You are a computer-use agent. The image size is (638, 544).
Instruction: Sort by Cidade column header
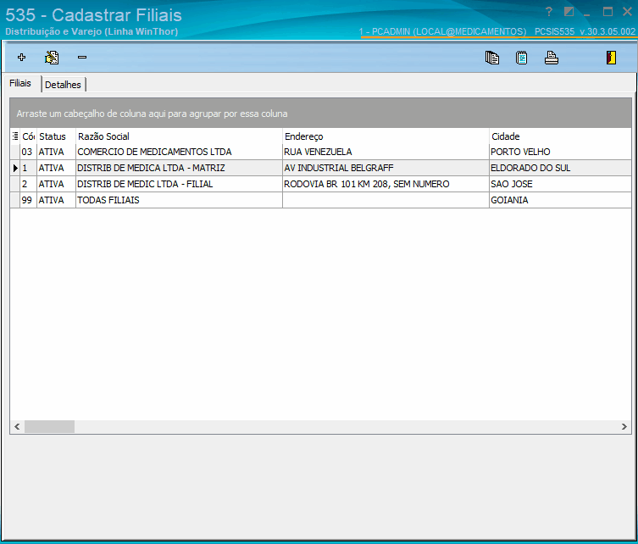point(560,136)
